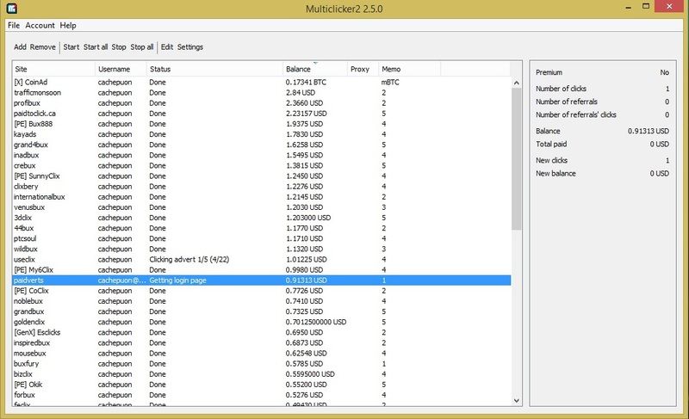Click the Add toolbar button
689x419 pixels.
click(x=20, y=47)
